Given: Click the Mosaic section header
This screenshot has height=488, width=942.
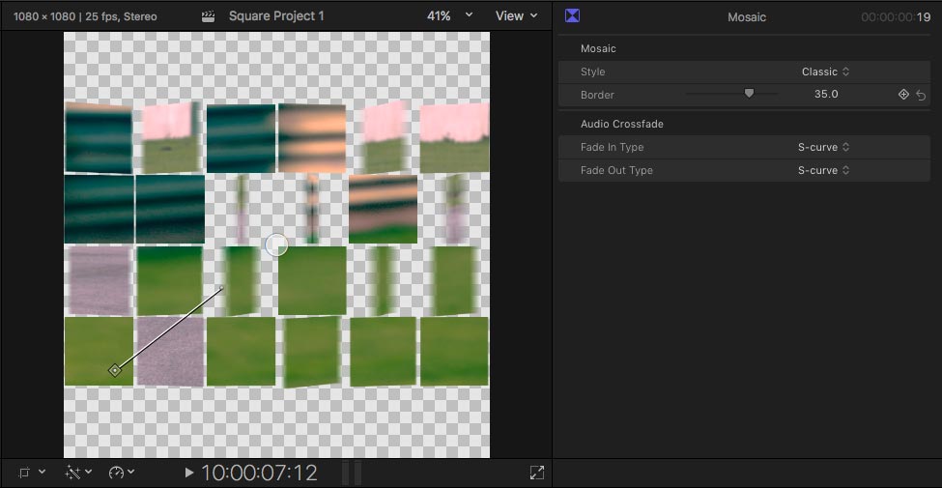Looking at the screenshot, I should click(598, 48).
